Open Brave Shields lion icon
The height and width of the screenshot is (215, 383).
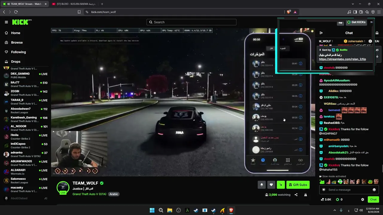[x=288, y=12]
